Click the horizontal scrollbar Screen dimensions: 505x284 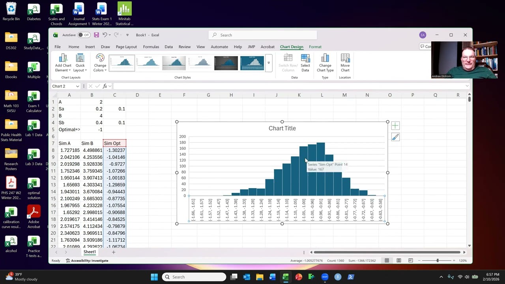tap(387, 252)
